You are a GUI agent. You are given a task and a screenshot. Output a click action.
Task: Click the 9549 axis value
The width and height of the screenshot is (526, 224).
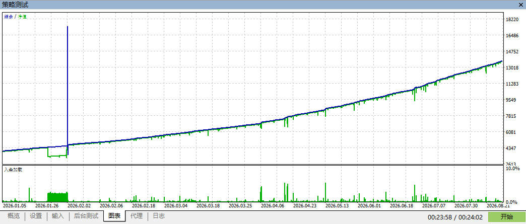point(512,100)
